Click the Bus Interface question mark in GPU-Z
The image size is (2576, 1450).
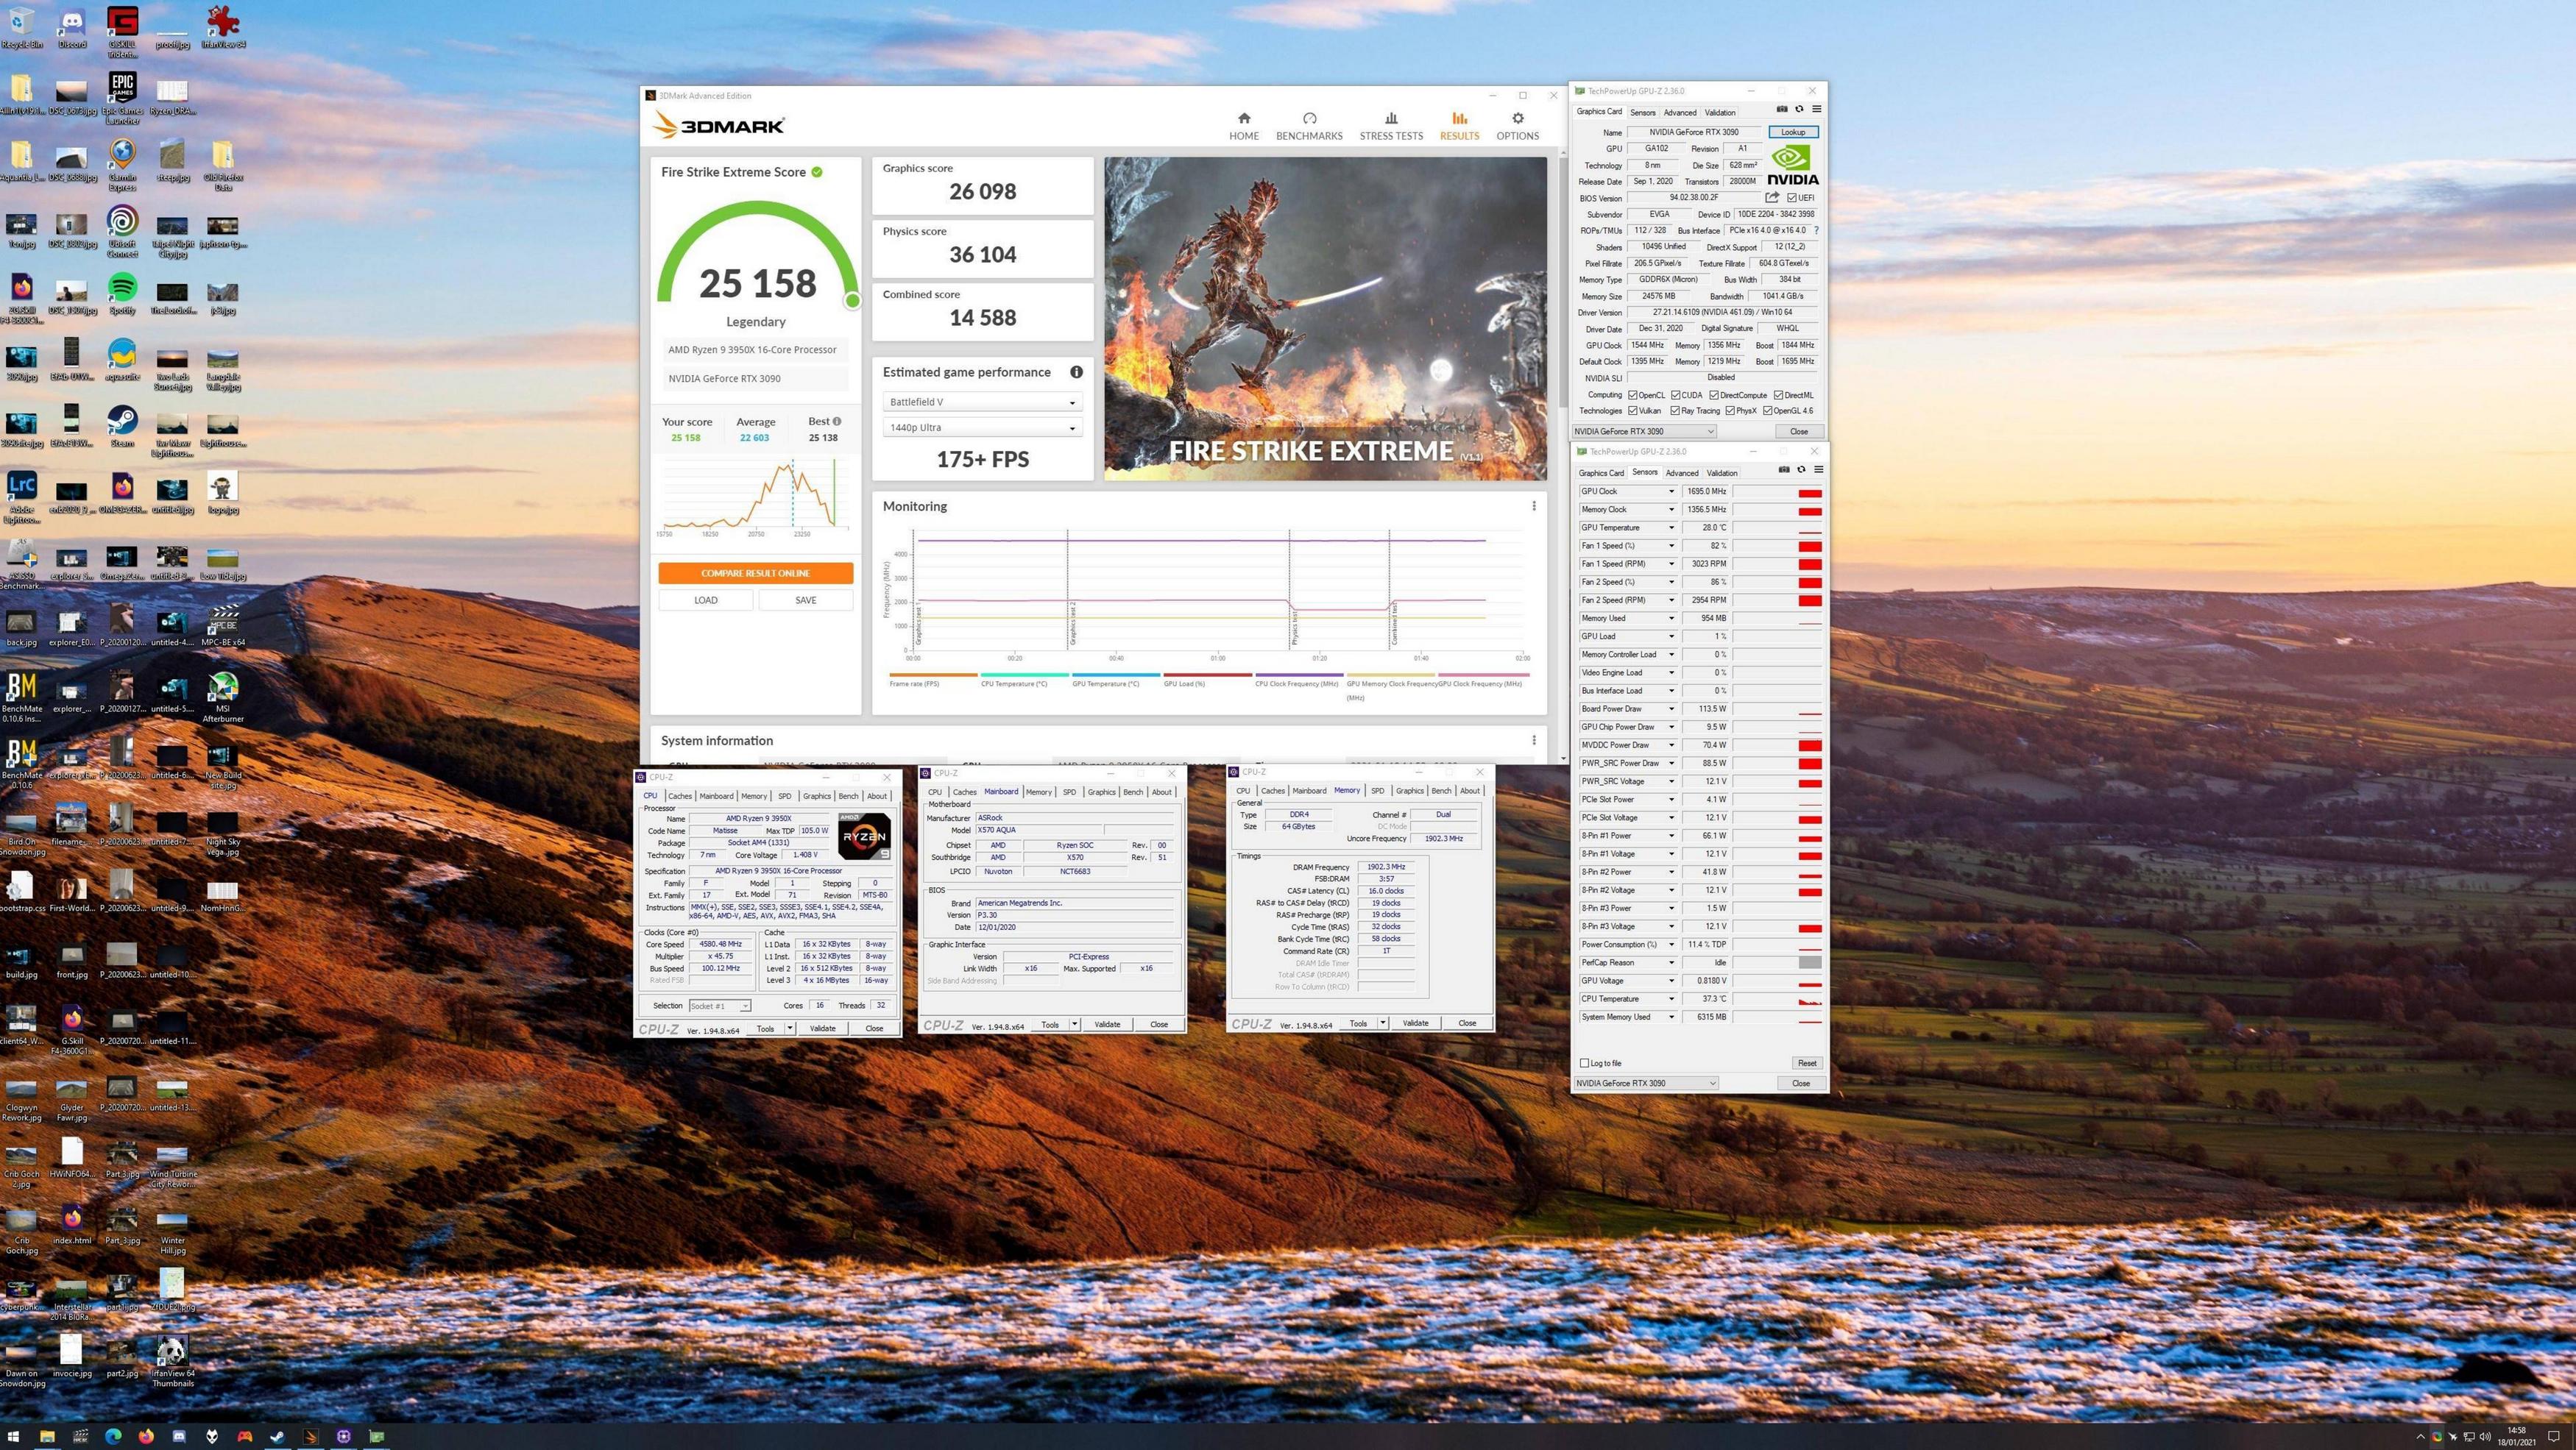coord(1816,230)
